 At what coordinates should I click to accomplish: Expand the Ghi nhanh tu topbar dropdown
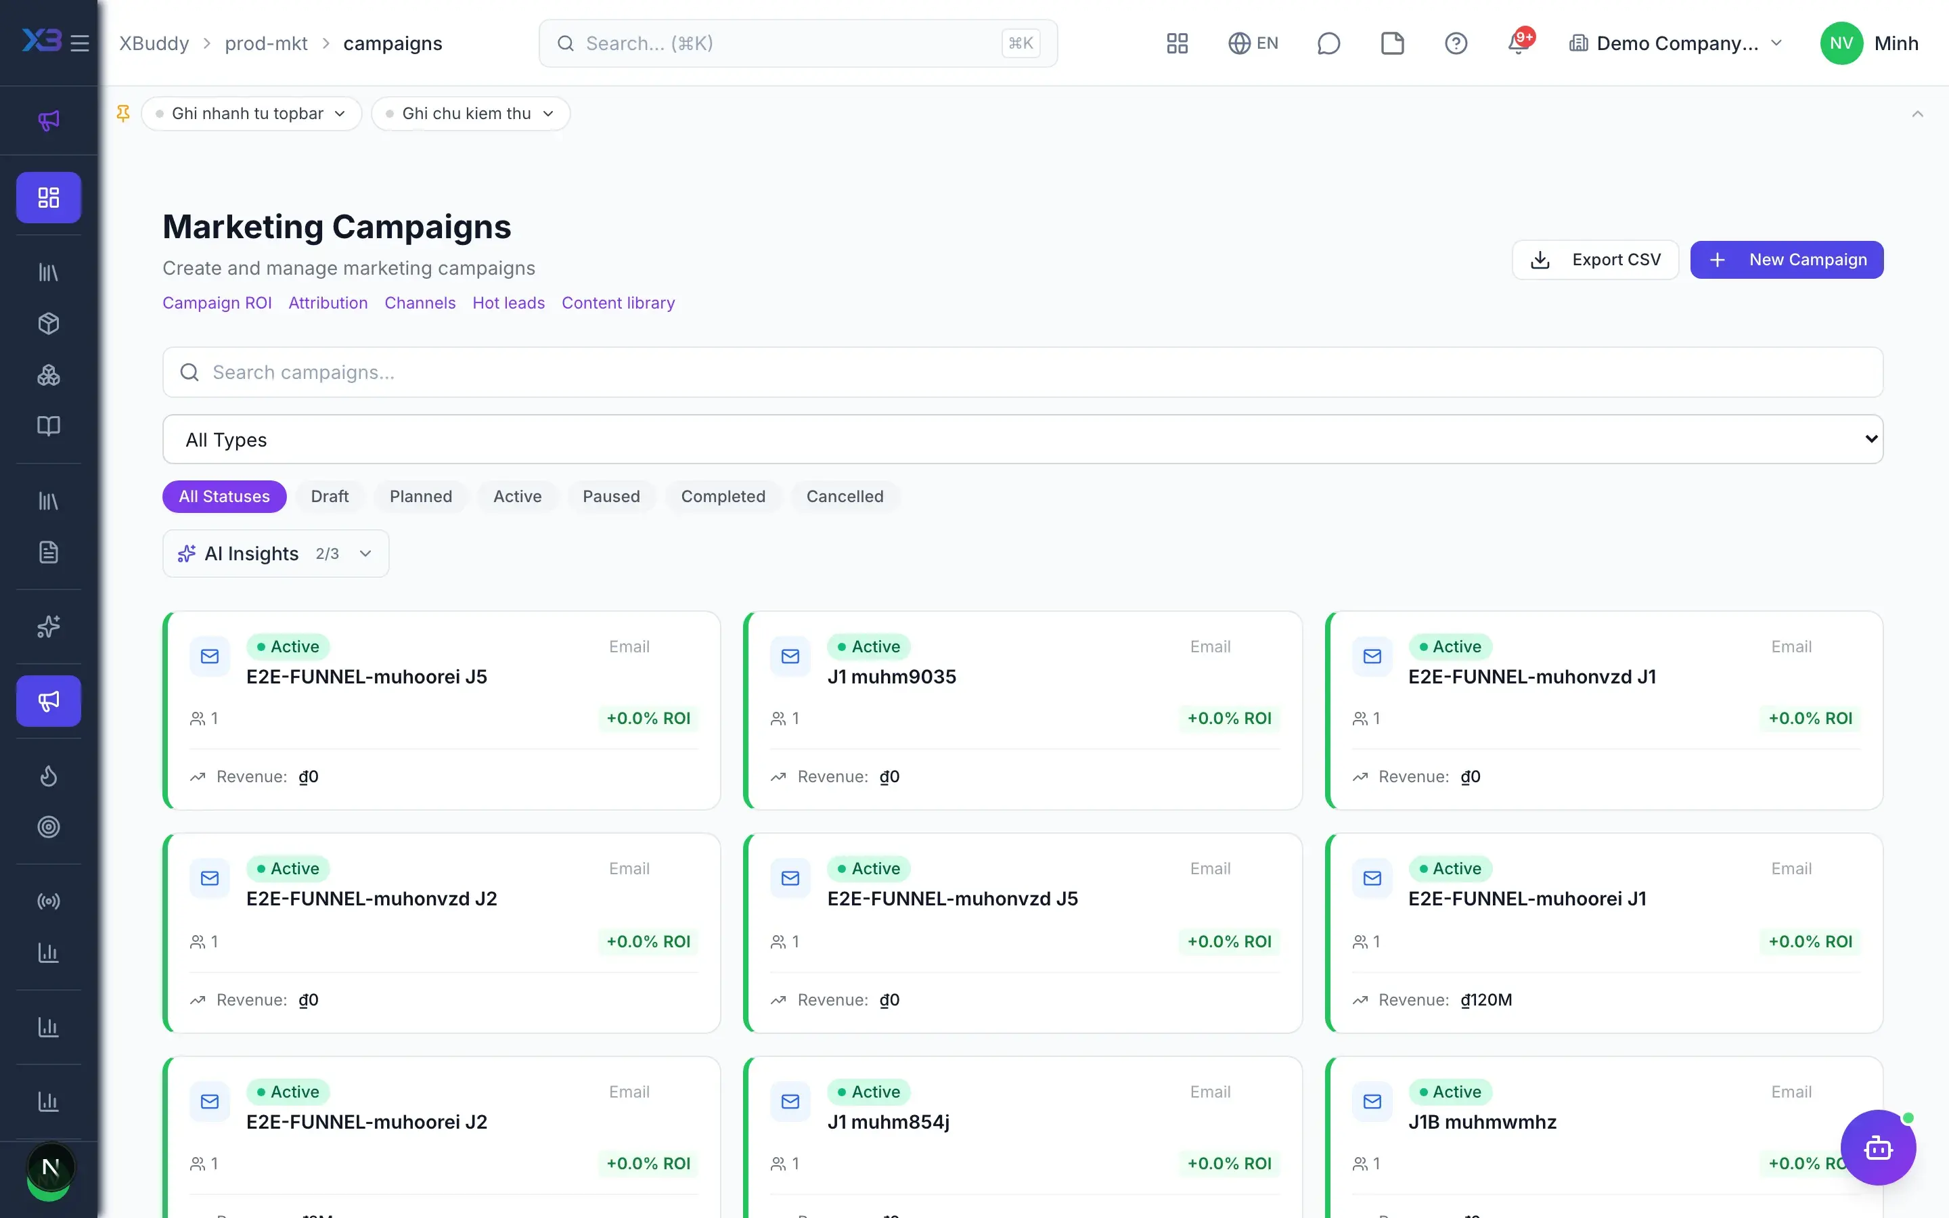point(251,114)
